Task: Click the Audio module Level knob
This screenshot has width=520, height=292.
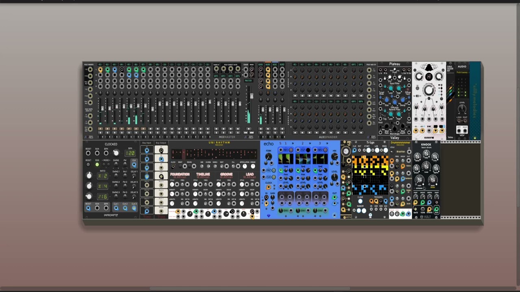Action: [462, 108]
